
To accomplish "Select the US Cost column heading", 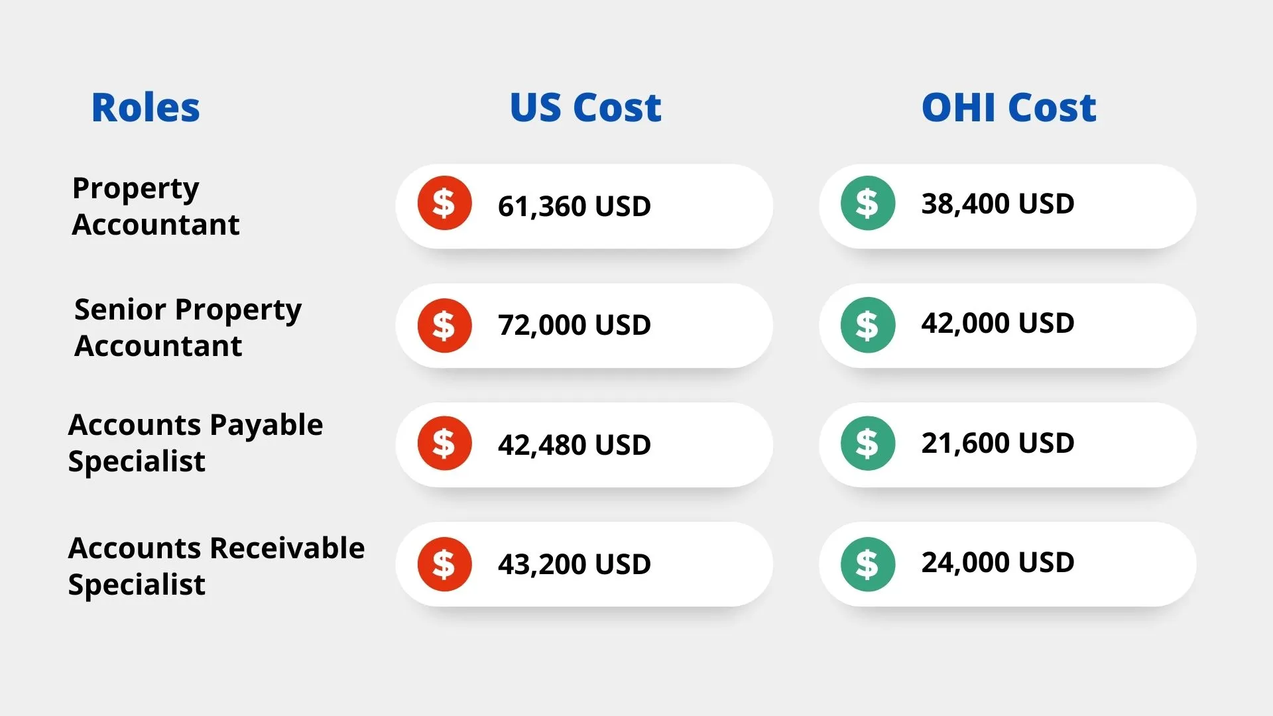I will tap(585, 107).
